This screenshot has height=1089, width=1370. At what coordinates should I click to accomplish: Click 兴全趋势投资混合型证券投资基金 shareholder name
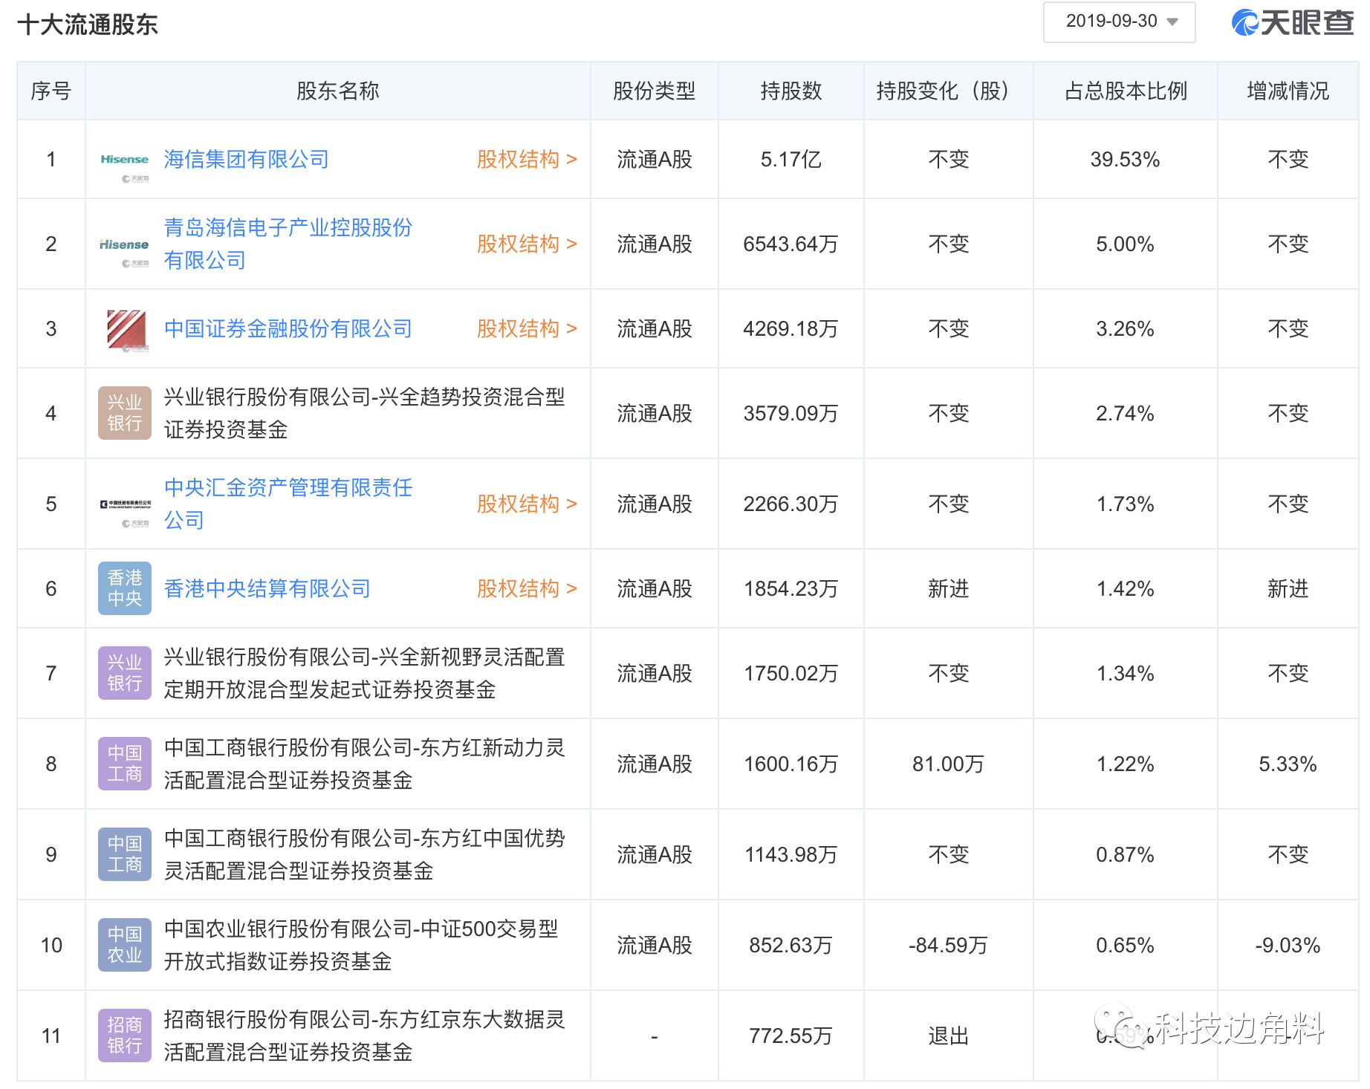coord(365,413)
